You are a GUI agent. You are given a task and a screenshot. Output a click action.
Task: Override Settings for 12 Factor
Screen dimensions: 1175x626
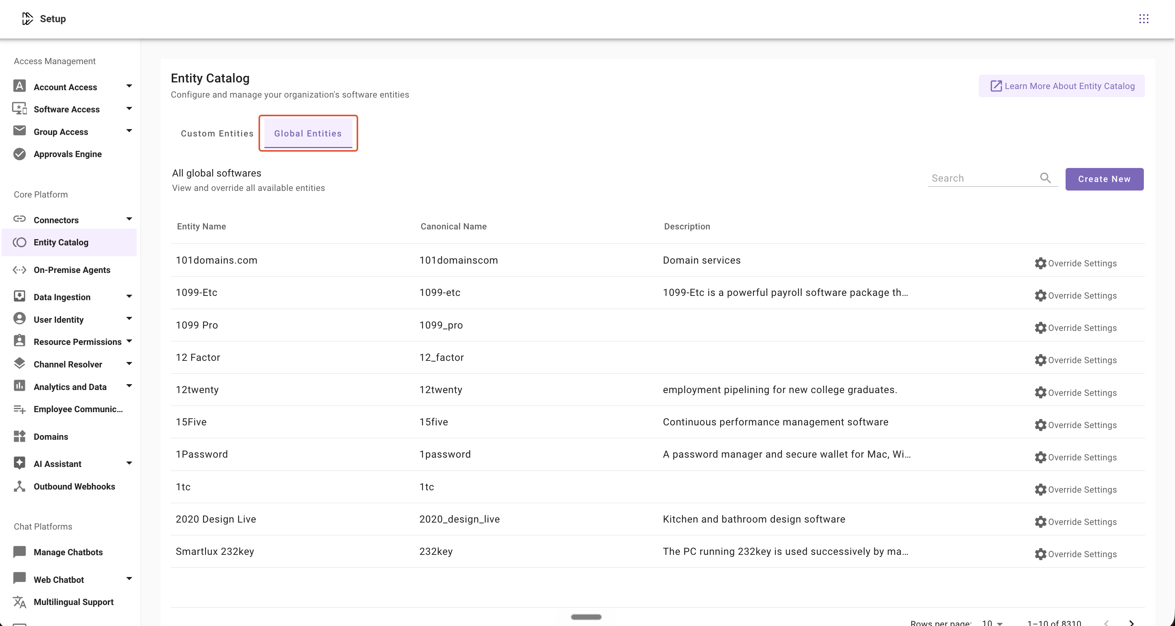coord(1076,360)
